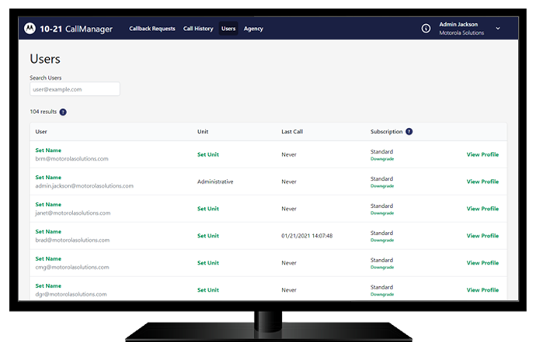View Profile for cmg@motorolasolutions.com
Screen dimensions: 536x349
482,263
